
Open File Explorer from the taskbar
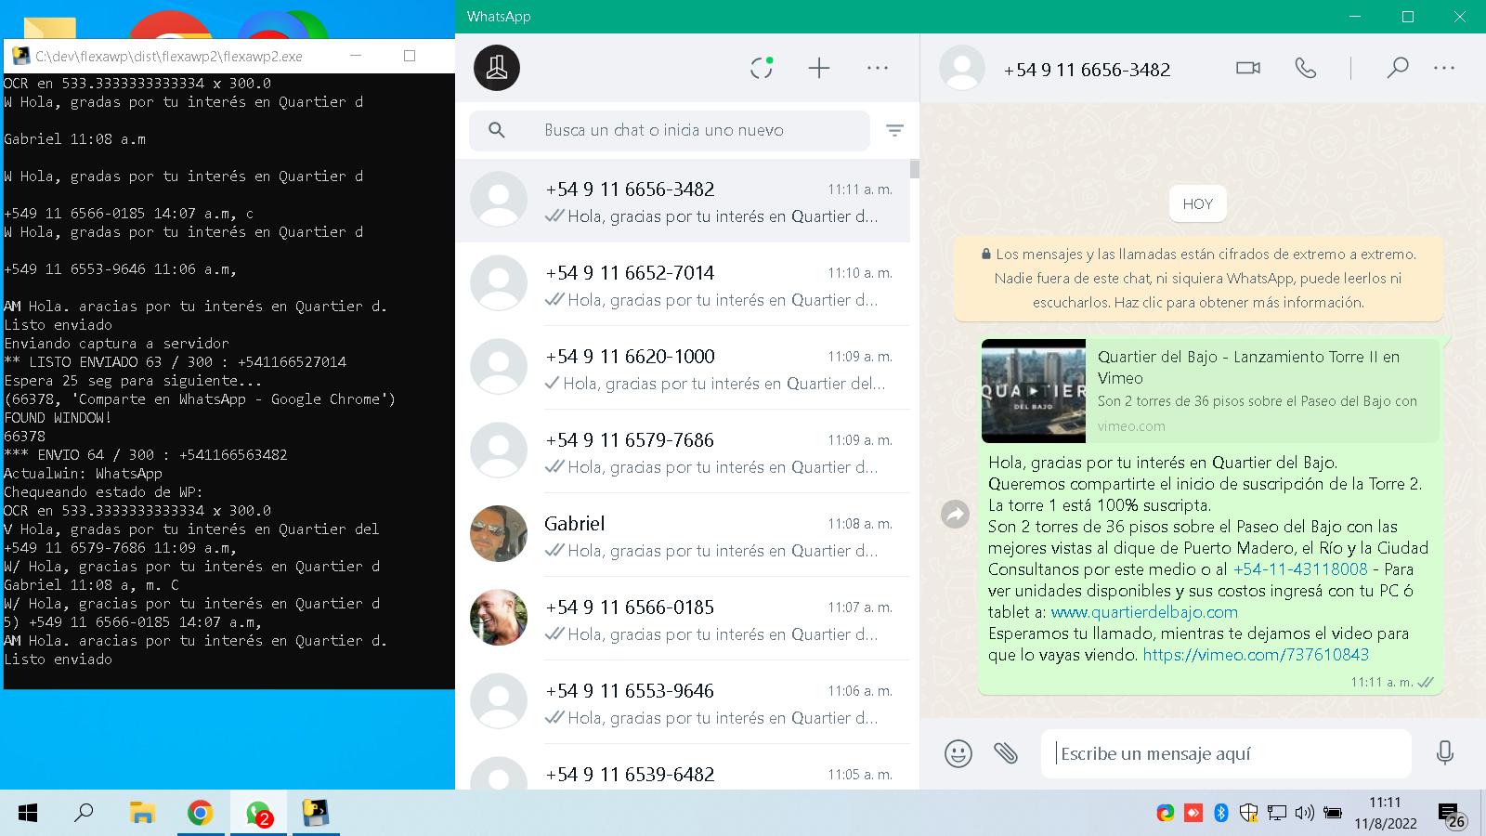point(141,814)
